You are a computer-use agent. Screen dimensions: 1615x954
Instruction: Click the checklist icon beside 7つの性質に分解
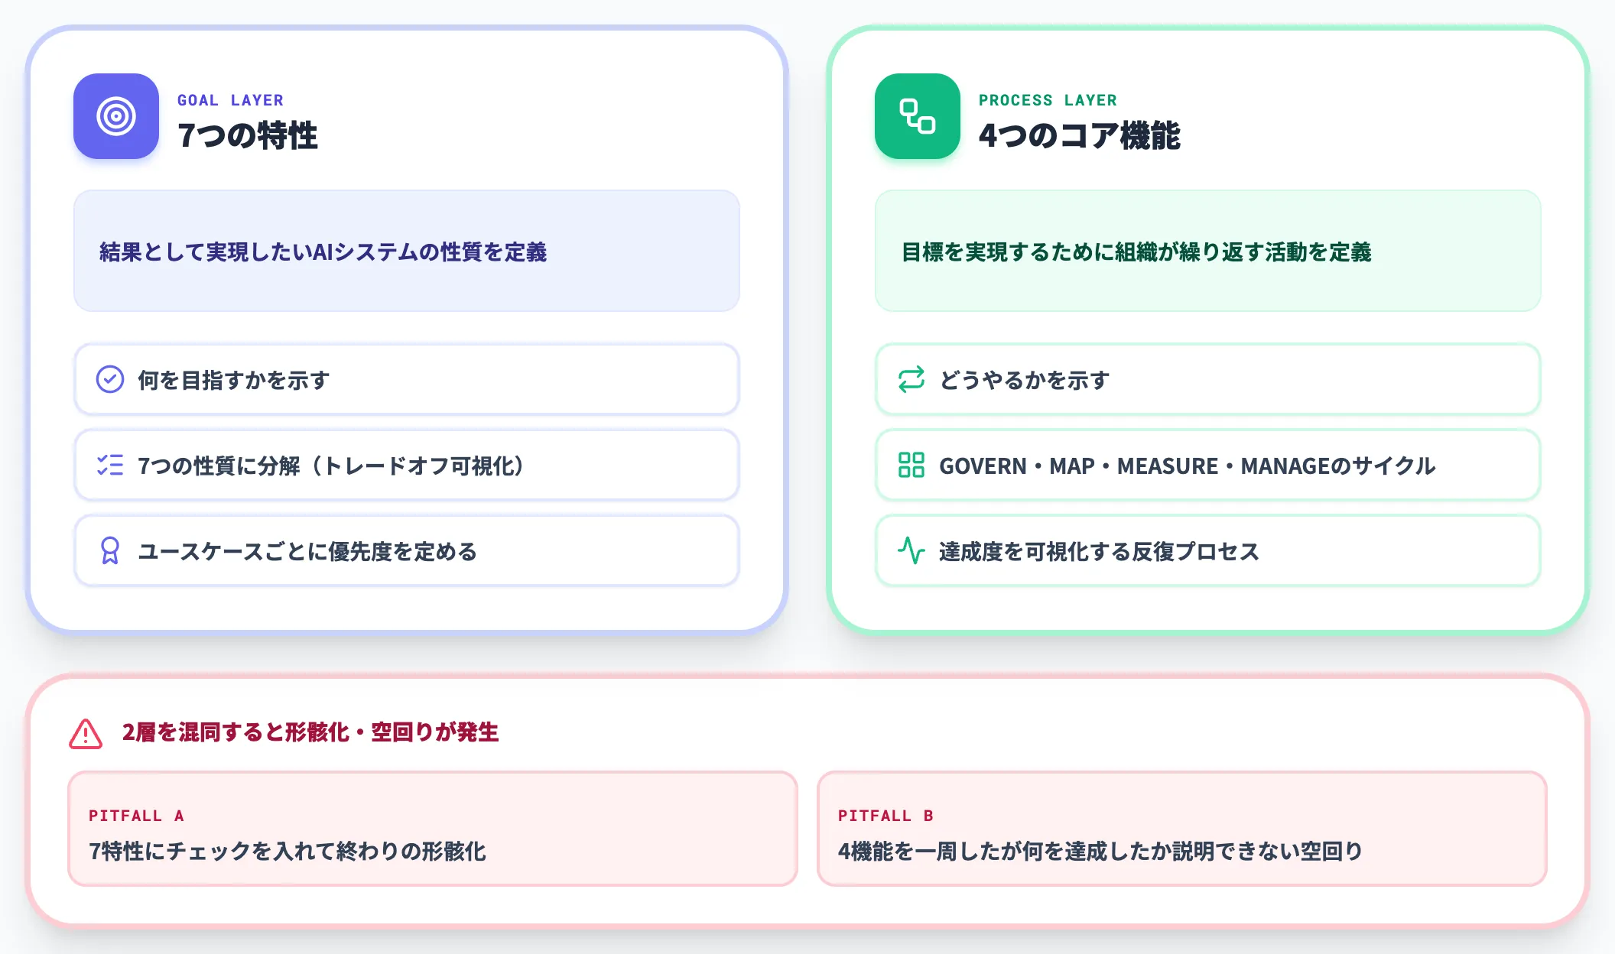[x=110, y=465]
